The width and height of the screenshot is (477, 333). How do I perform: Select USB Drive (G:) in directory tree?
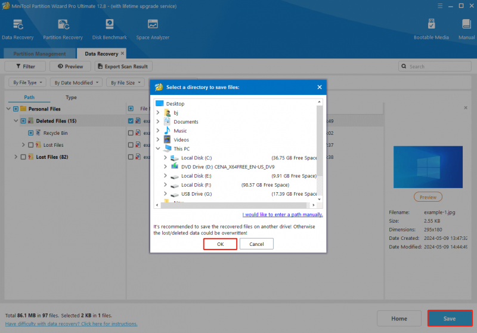click(196, 194)
